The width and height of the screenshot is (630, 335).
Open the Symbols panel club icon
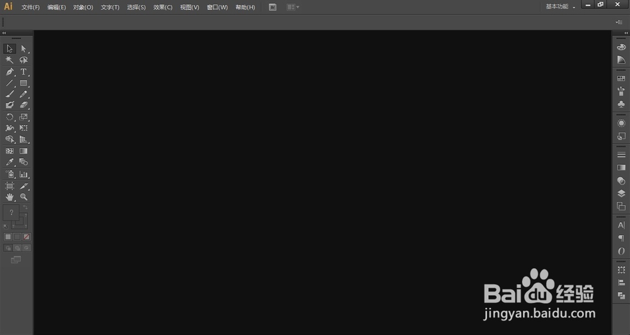click(x=621, y=105)
